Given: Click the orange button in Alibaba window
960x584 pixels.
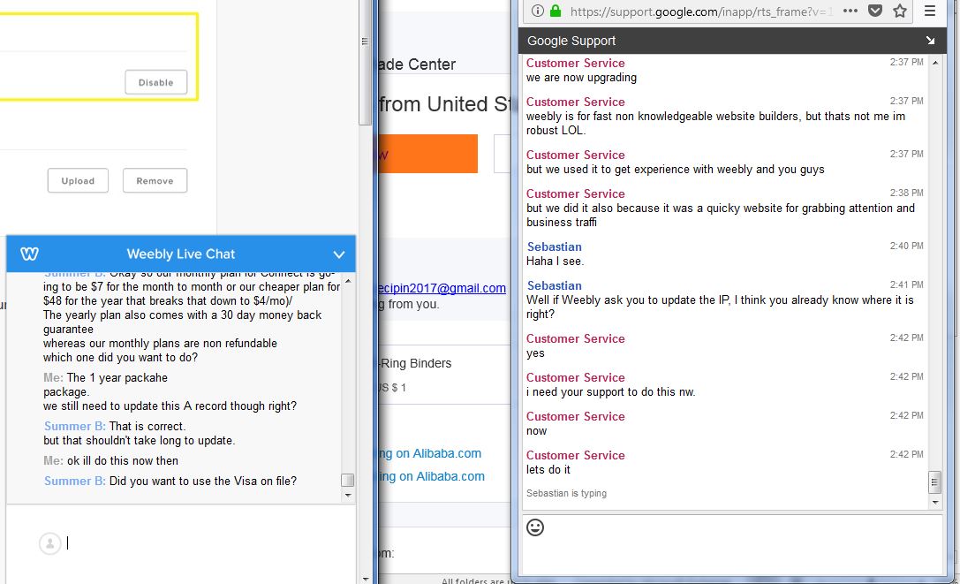Looking at the screenshot, I should pyautogui.click(x=428, y=154).
